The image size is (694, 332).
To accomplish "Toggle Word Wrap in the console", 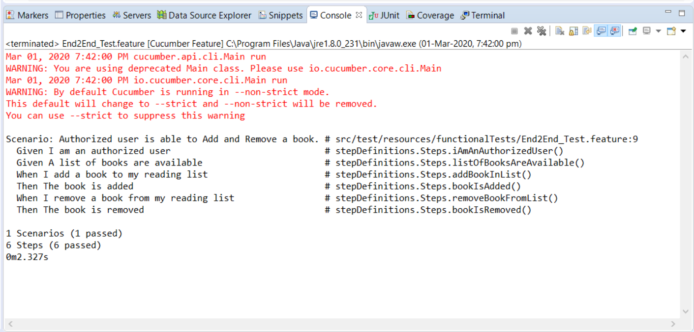I will pyautogui.click(x=587, y=31).
